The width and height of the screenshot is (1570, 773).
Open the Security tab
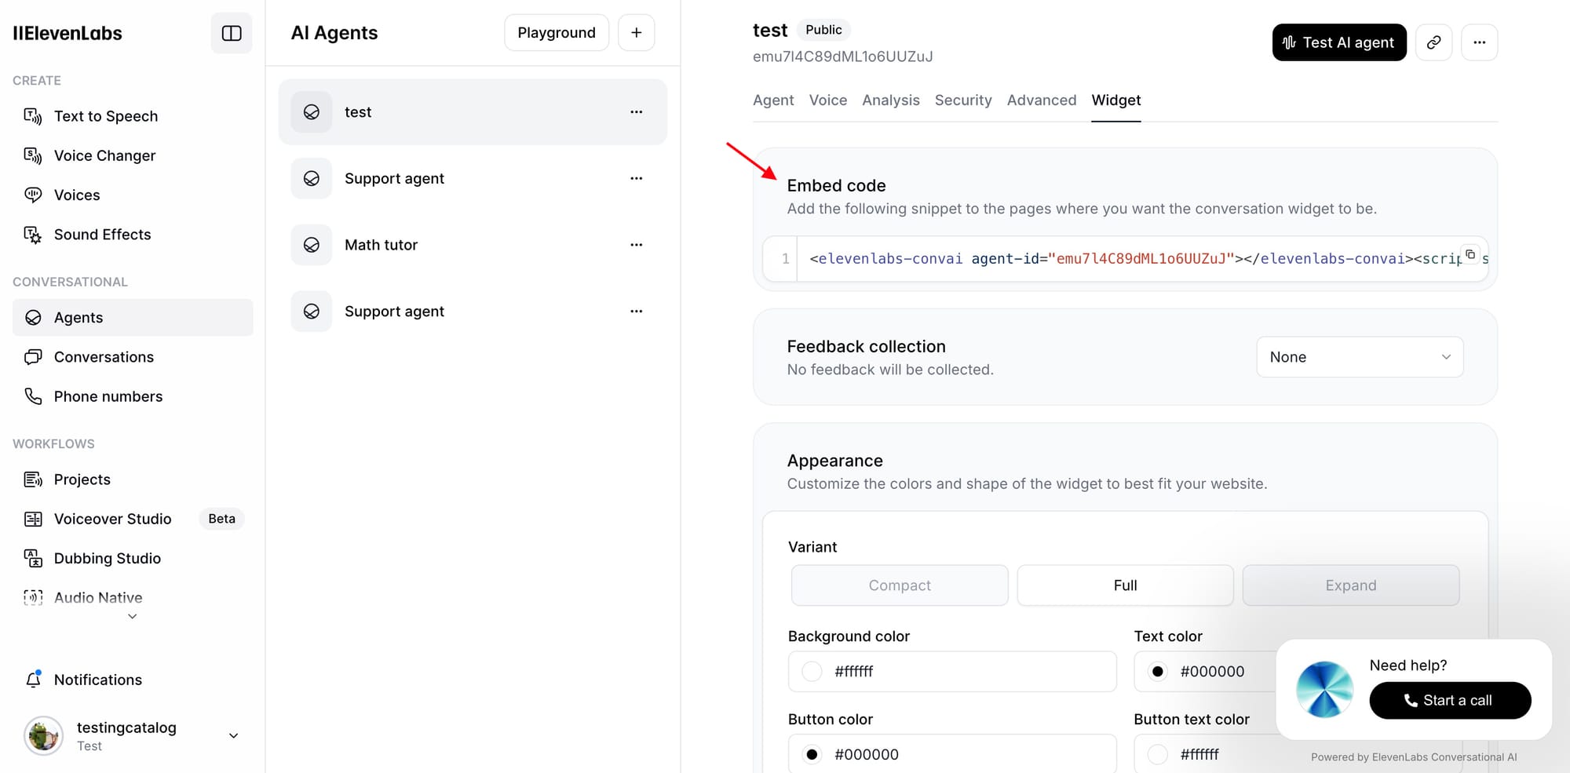[963, 100]
